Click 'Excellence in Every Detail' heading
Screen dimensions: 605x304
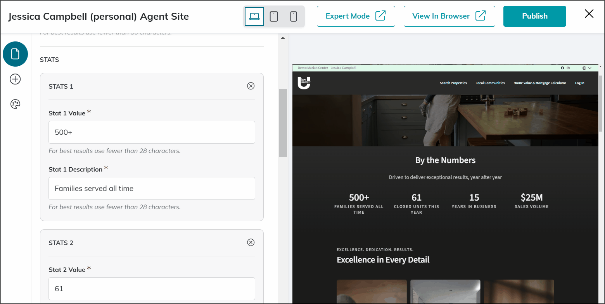[x=383, y=260]
